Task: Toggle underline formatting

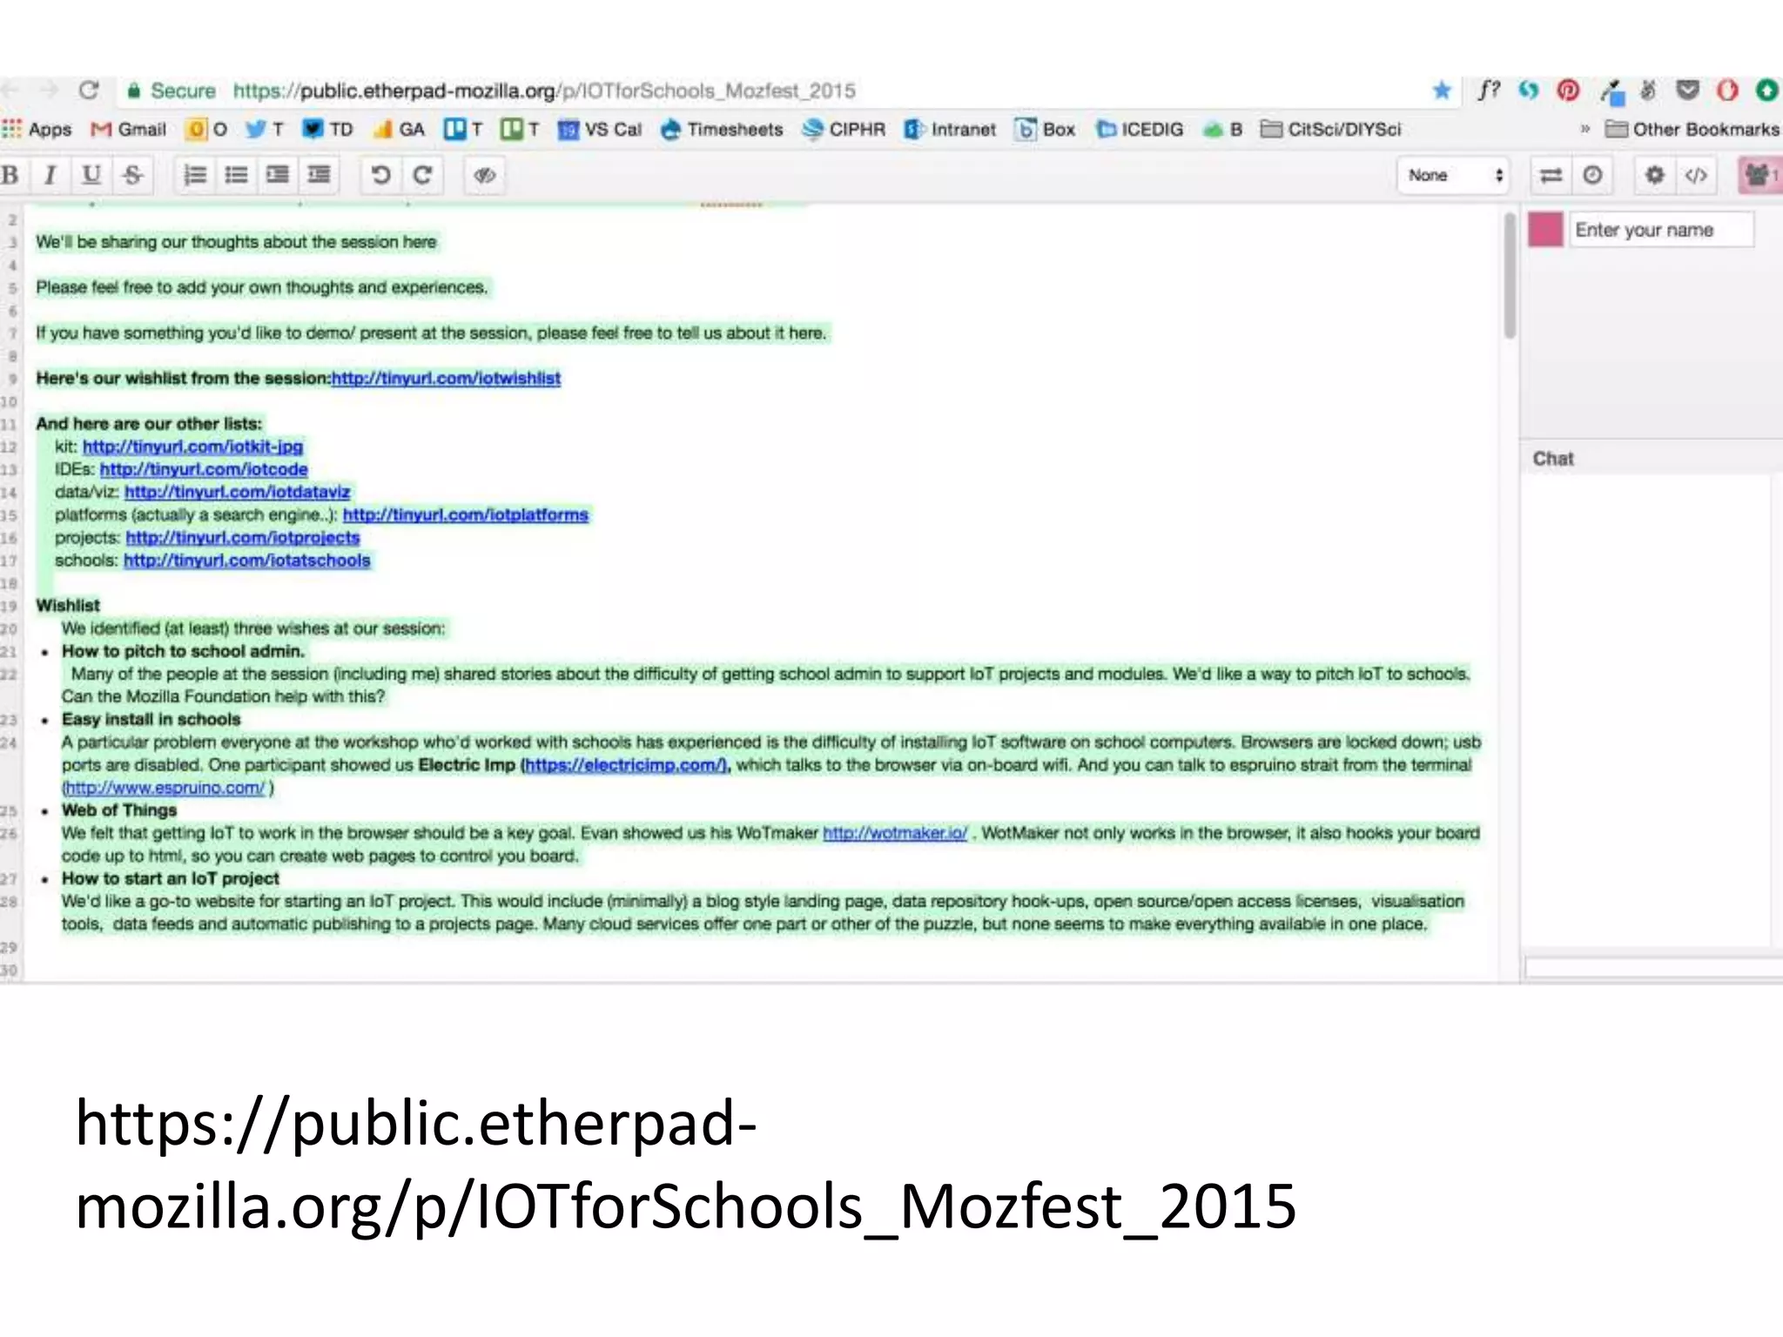Action: point(91,175)
